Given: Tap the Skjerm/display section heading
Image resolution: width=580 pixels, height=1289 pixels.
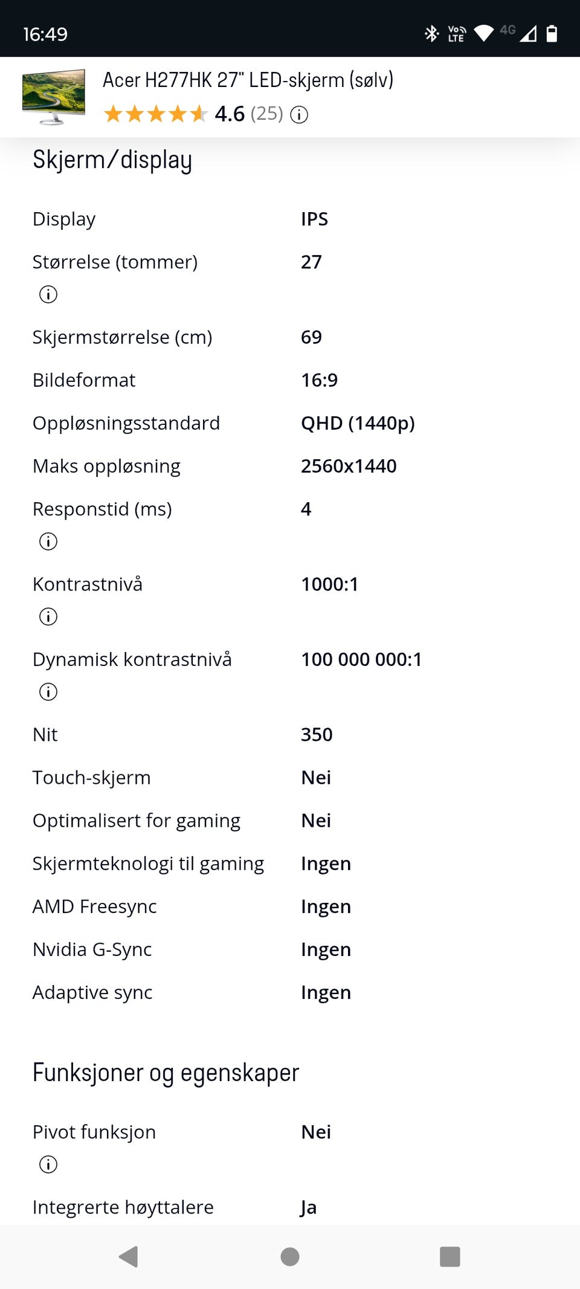Looking at the screenshot, I should point(112,160).
